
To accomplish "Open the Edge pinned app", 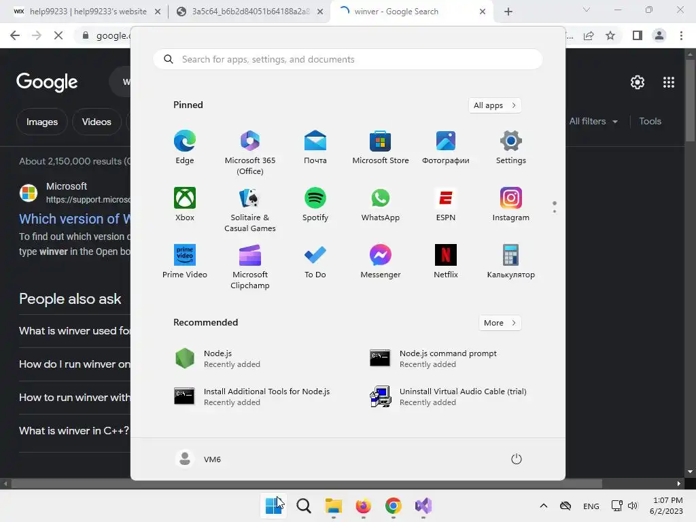I will click(185, 147).
